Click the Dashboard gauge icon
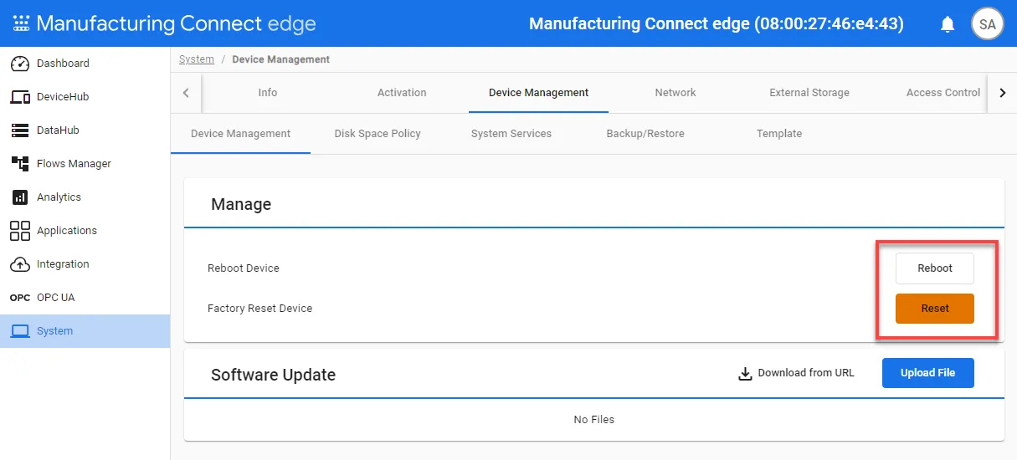The height and width of the screenshot is (460, 1017). tap(20, 64)
